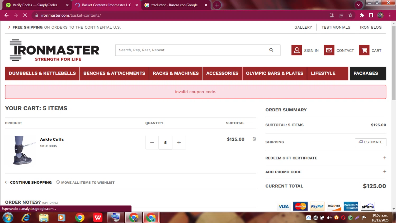Open Sign In account icon
The height and width of the screenshot is (223, 396).
[x=296, y=50]
